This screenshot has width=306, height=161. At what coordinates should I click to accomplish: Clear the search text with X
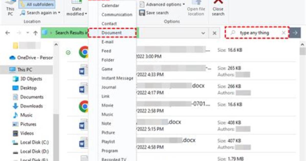pos(283,33)
